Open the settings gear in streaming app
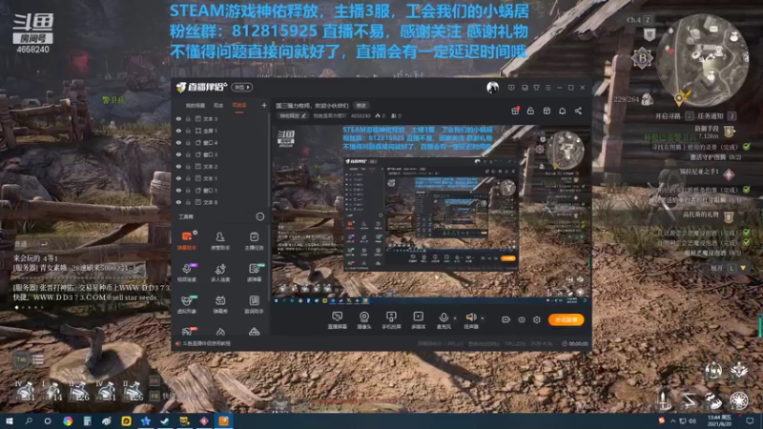 536,319
